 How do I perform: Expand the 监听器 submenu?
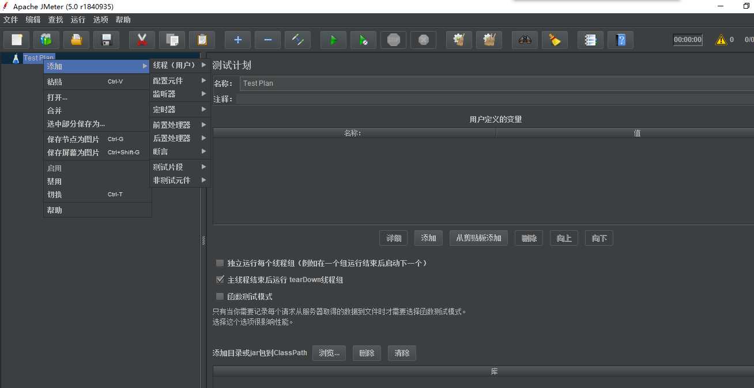point(180,94)
